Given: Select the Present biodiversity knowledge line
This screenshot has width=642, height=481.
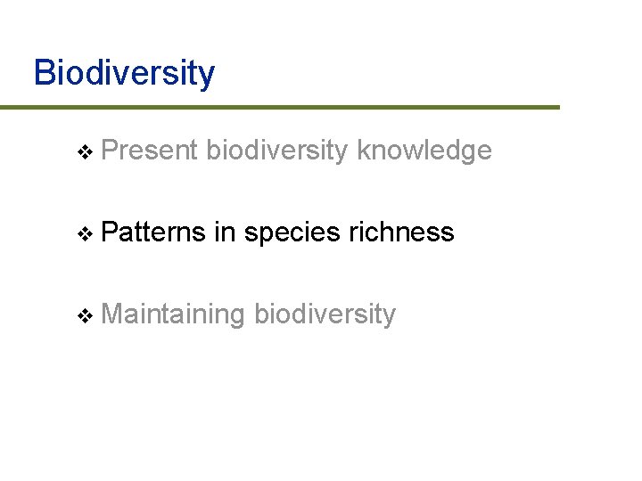Looking at the screenshot, I should click(x=296, y=151).
